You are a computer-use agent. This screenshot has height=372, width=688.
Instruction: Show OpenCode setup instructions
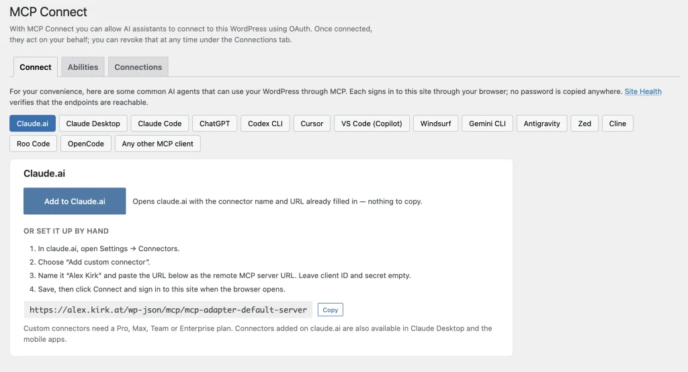[x=86, y=144]
